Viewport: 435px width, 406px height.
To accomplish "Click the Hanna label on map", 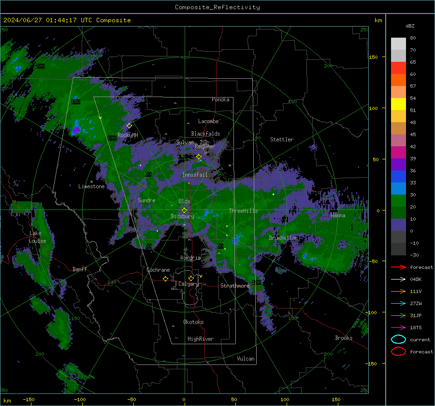I will click(338, 215).
